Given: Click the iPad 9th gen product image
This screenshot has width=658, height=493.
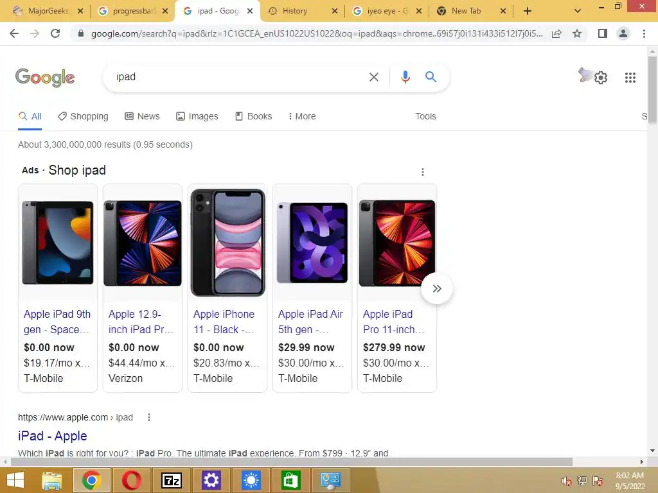Looking at the screenshot, I should click(x=58, y=243).
